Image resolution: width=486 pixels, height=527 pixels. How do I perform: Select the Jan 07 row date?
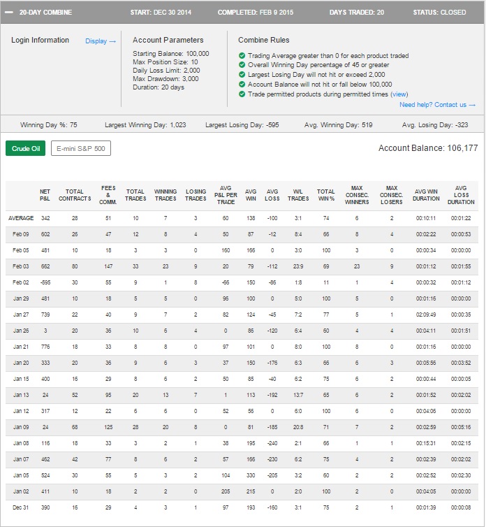tap(21, 459)
